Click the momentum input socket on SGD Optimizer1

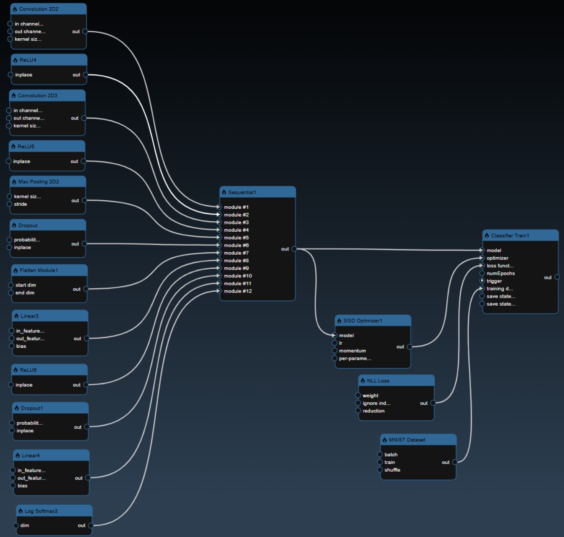point(335,351)
